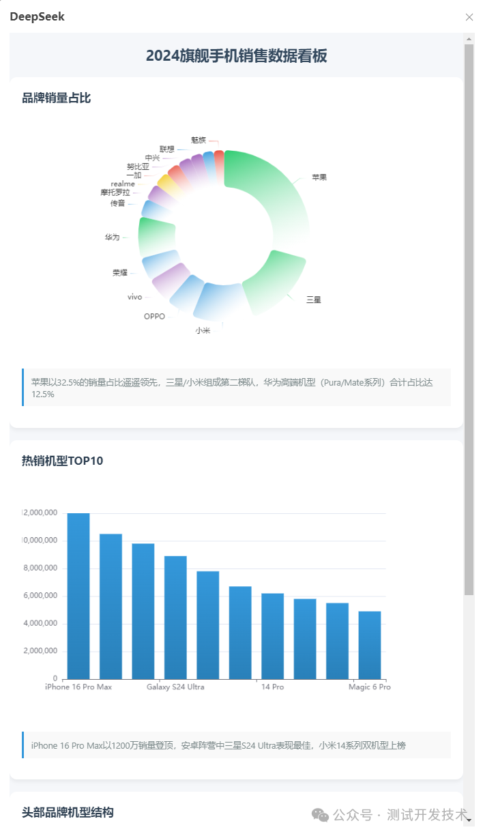The width and height of the screenshot is (483, 834).
Task: Click the 14 Pro bar
Action: coord(272,636)
